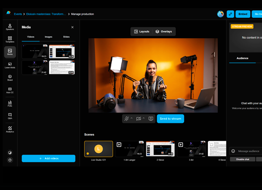
Task: Click the Scenes heading
Action: tap(89, 135)
